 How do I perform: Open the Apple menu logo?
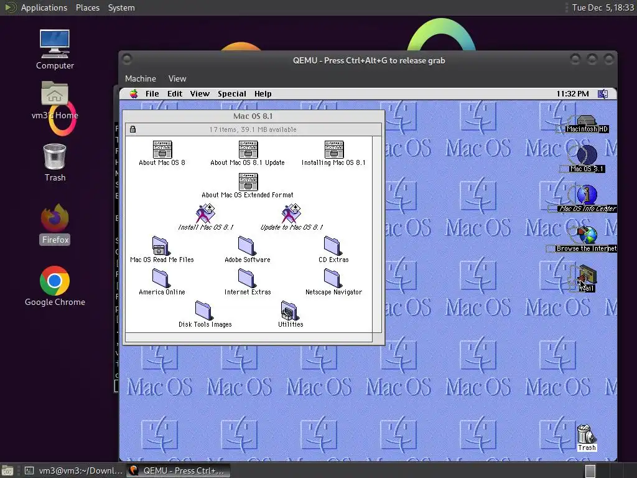(x=134, y=94)
